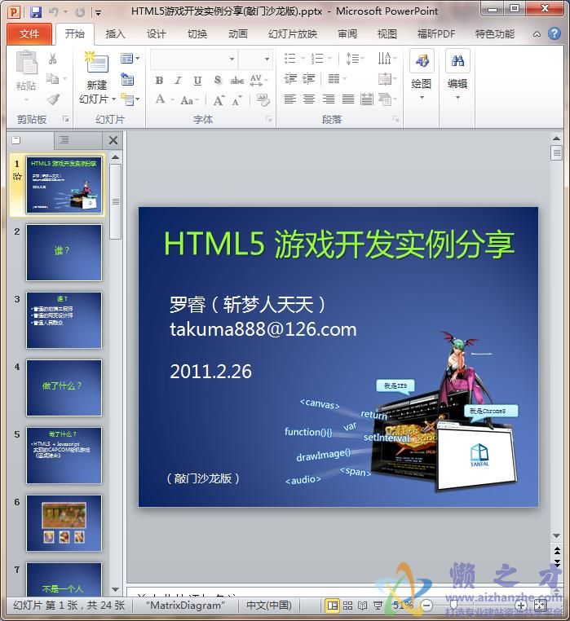
Task: Click the Cut scissors icon
Action: tap(52, 59)
